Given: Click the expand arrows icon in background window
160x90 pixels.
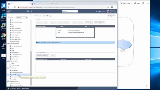Looking at the screenshot, I should coord(147,85).
